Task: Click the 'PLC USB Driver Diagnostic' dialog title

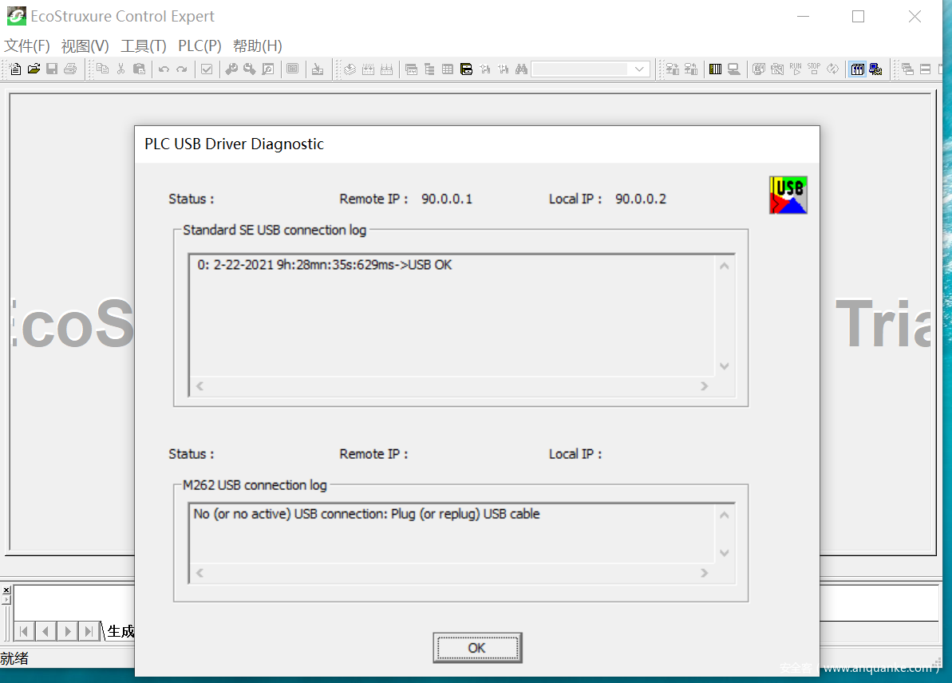Action: click(234, 144)
